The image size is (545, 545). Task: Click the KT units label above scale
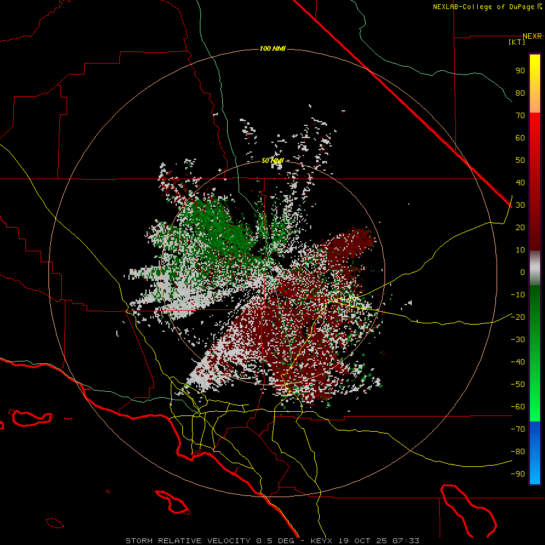tap(517, 42)
